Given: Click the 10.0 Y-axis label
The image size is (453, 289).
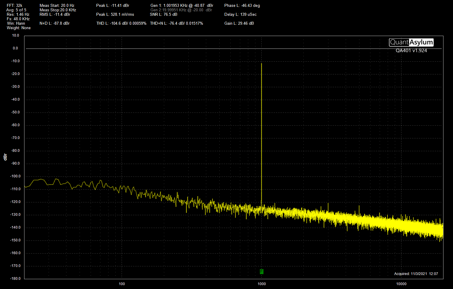Looking at the screenshot, I should [15, 35].
